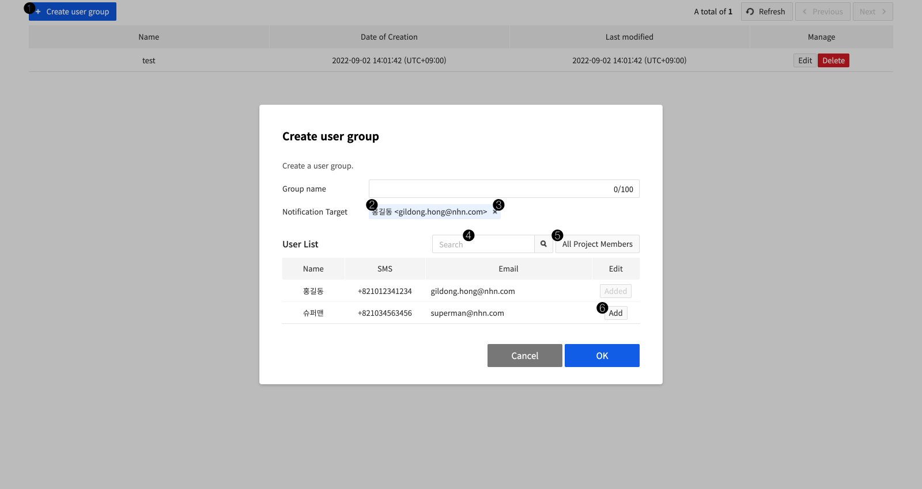
Task: Click the 슈퍼맨 name cell
Action: [x=313, y=313]
